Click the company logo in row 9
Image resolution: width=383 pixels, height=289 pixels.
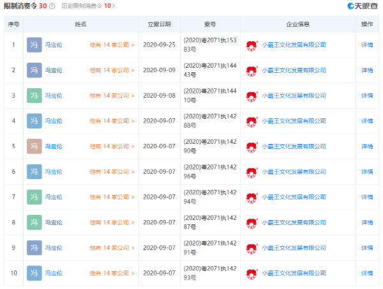[x=252, y=248]
